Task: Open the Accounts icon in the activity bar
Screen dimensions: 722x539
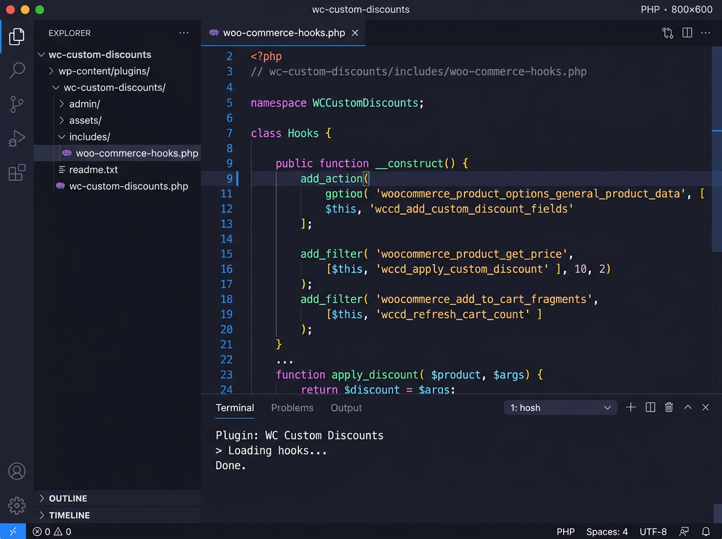Action: (x=16, y=472)
